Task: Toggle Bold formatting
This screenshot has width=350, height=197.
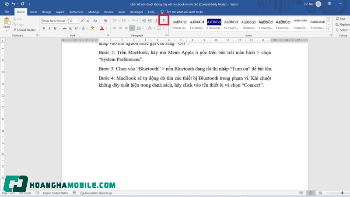Action: 43,28
